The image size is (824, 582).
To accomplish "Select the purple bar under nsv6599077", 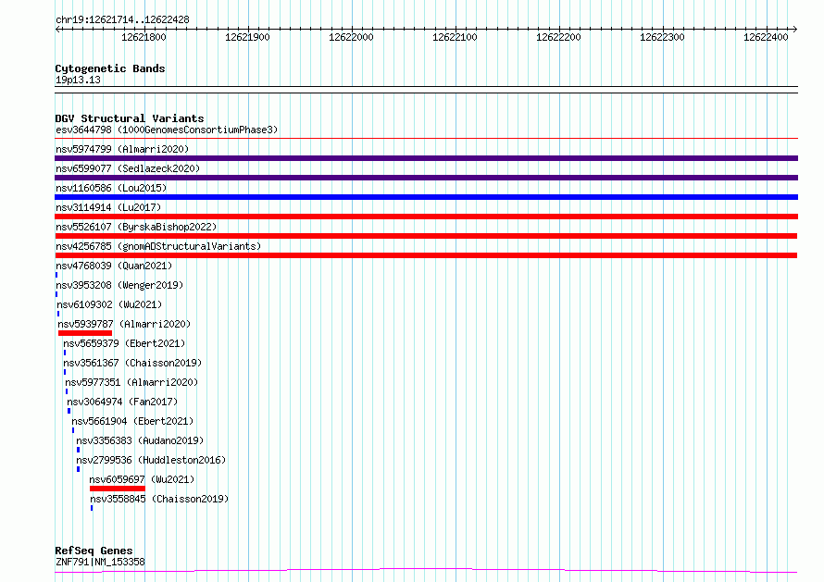I will click(426, 178).
